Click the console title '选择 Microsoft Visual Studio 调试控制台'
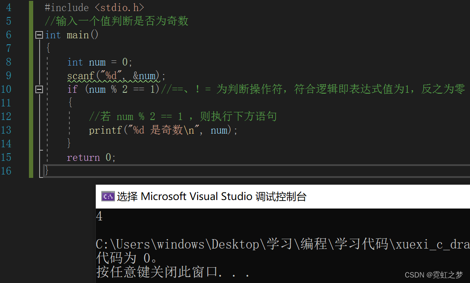Image resolution: width=470 pixels, height=283 pixels. click(212, 197)
